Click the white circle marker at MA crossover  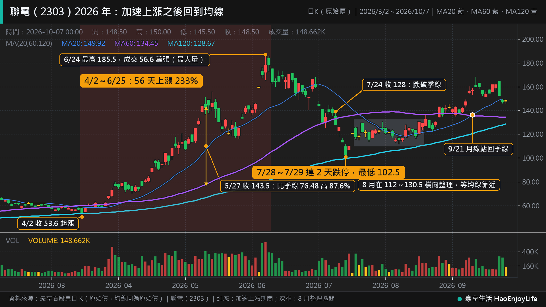pyautogui.click(x=472, y=115)
